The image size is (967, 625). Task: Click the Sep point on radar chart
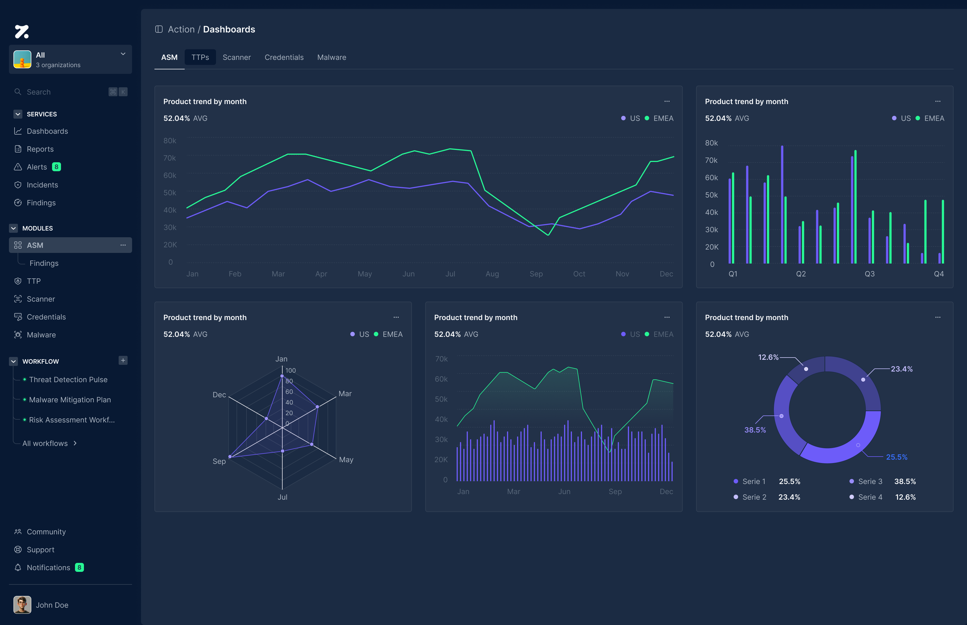click(x=230, y=457)
